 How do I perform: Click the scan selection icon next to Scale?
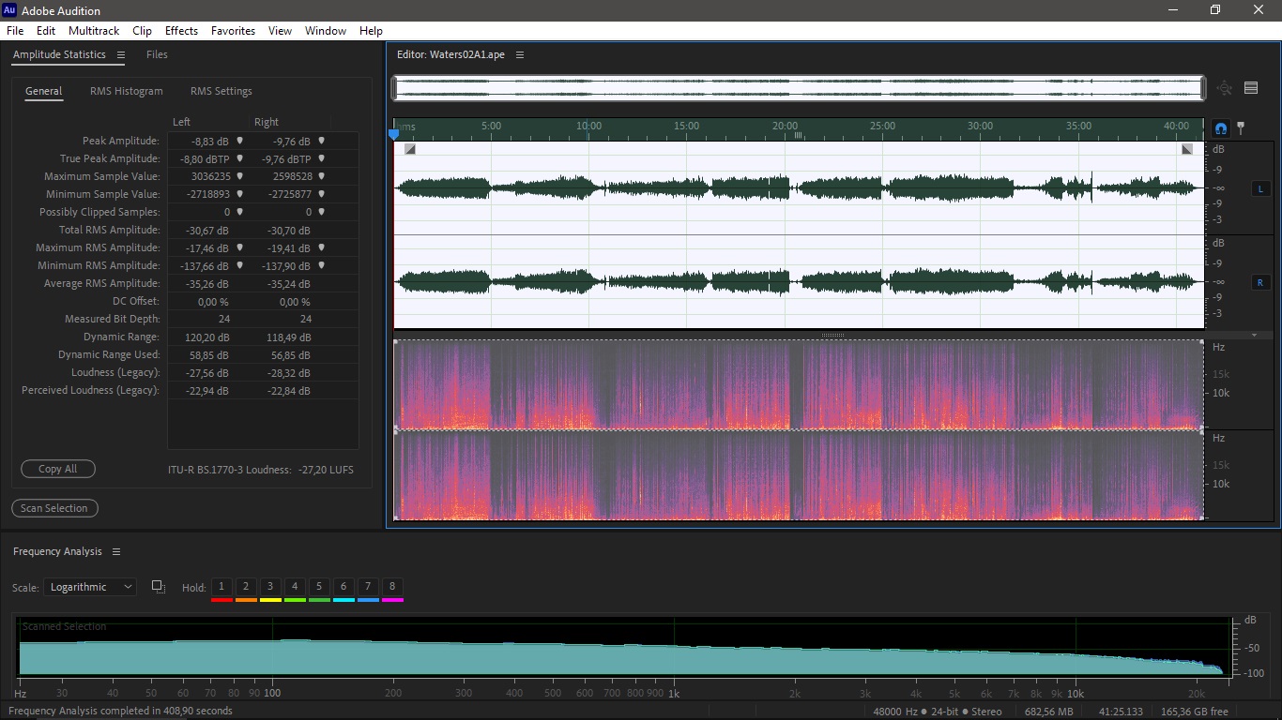point(158,587)
